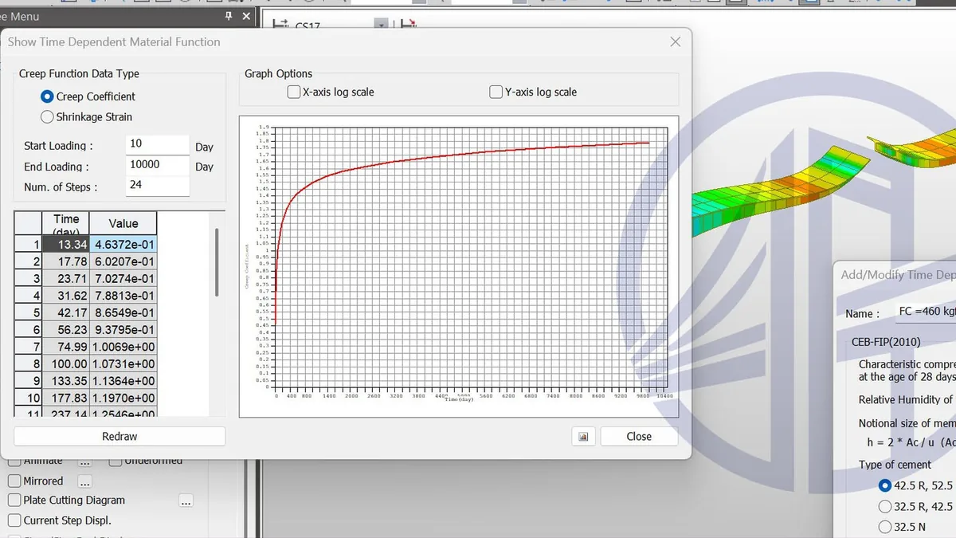Click the Value column header
The width and height of the screenshot is (956, 538).
coord(123,223)
